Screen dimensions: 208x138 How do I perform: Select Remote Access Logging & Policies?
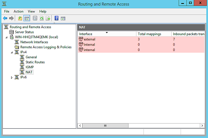[x=46, y=47]
